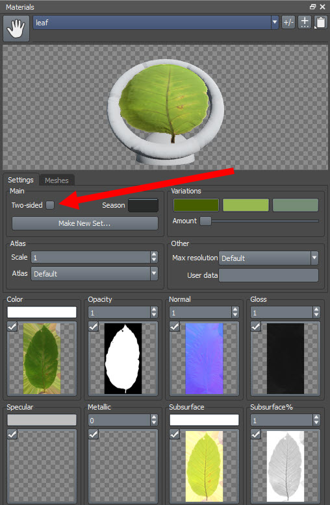
Task: Click the Opacity value field
Action: (x=120, y=312)
